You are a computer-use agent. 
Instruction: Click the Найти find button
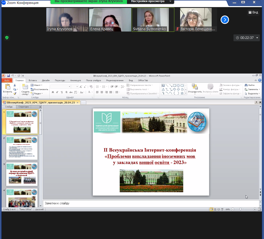pyautogui.click(x=250, y=85)
